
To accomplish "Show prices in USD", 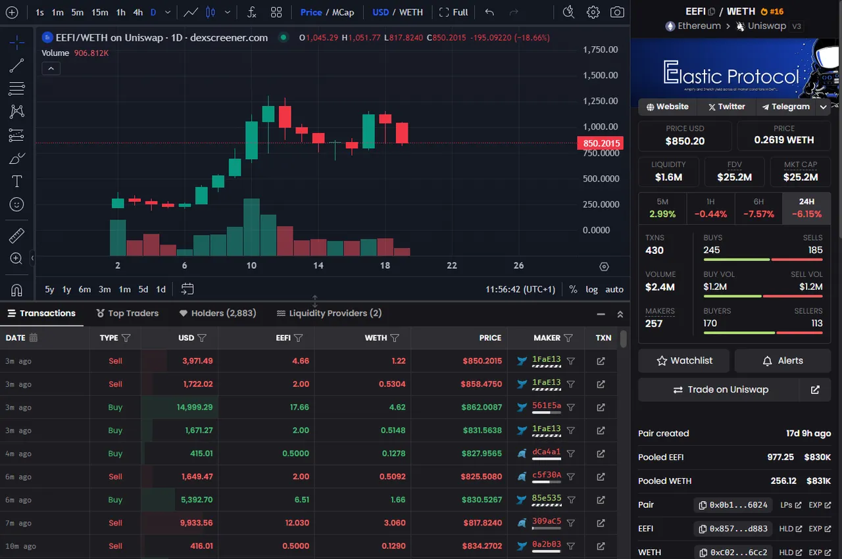I will pos(380,12).
